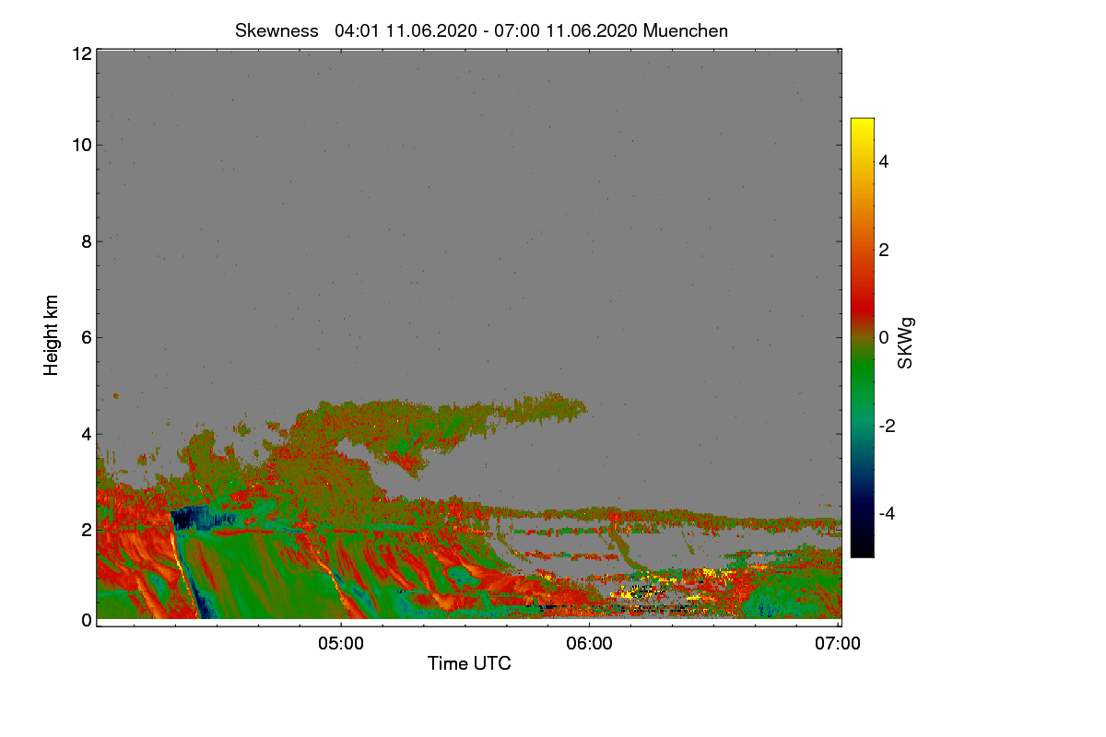Click the 05:00 time tick label
This screenshot has width=1106, height=737.
click(340, 644)
